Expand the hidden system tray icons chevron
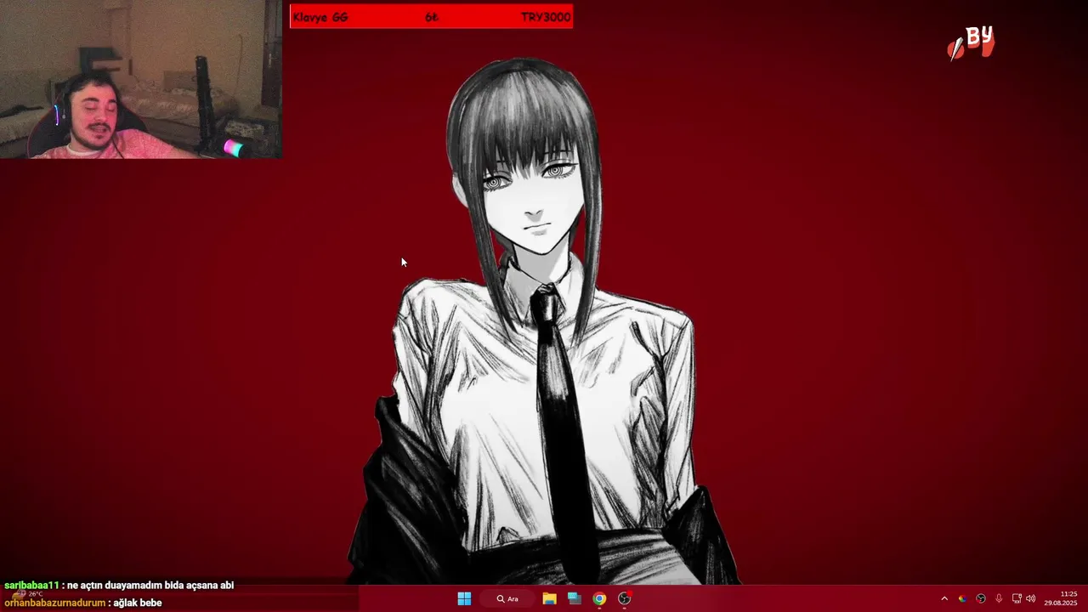 pyautogui.click(x=943, y=598)
